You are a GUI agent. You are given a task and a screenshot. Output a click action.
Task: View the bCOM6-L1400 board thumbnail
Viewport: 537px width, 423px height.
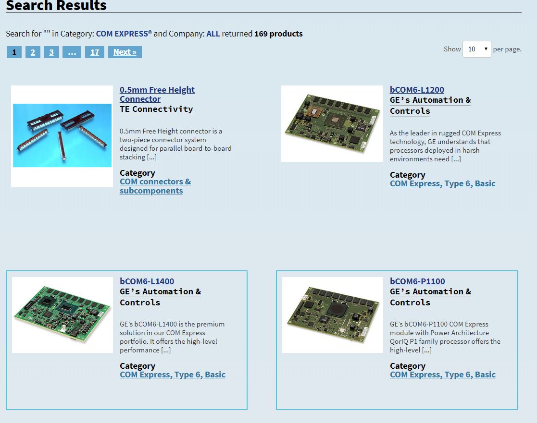tap(62, 315)
